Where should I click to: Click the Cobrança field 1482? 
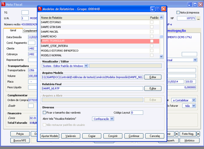(x=33, y=54)
